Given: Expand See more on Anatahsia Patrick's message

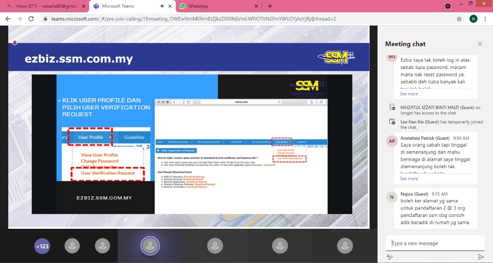Looking at the screenshot, I should click(409, 179).
